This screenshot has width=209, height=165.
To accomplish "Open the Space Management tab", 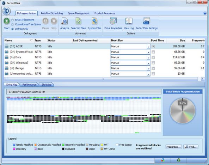I will click(79, 13).
